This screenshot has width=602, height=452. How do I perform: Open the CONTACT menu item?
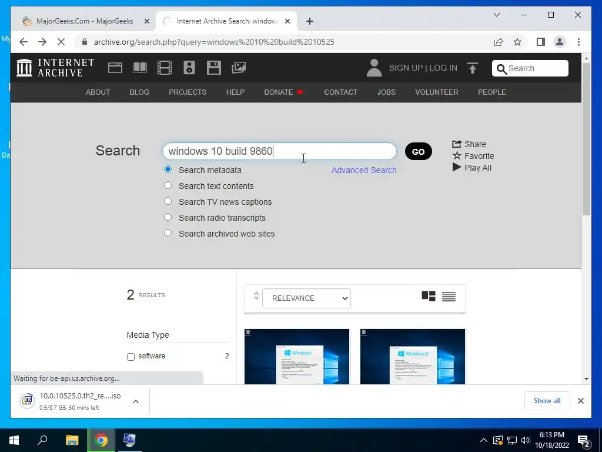click(x=340, y=92)
